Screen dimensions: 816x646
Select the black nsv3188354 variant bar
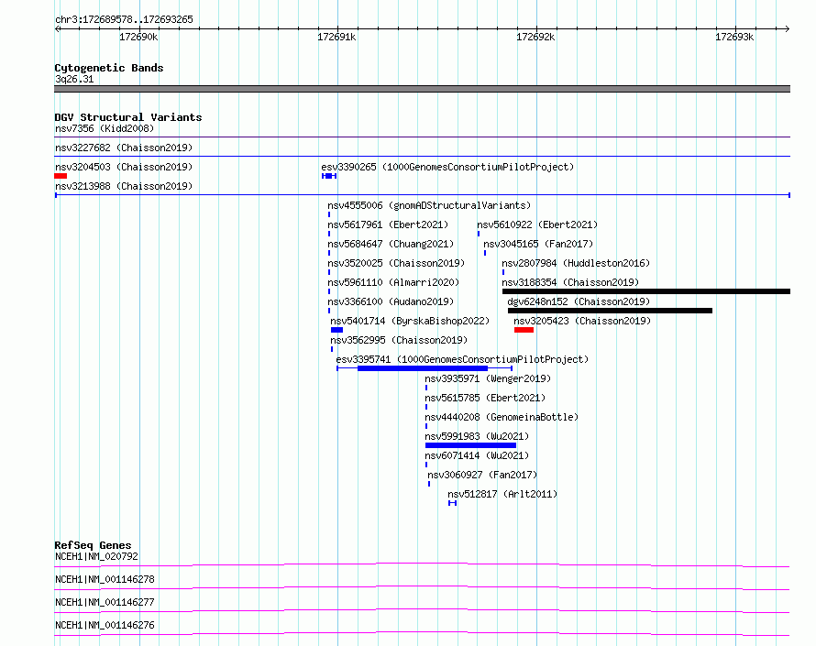pos(646,291)
